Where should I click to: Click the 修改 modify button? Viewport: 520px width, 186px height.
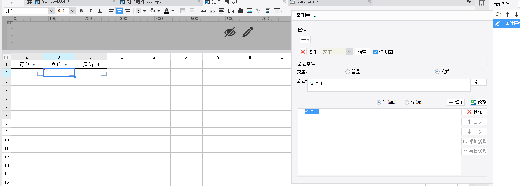coord(478,102)
